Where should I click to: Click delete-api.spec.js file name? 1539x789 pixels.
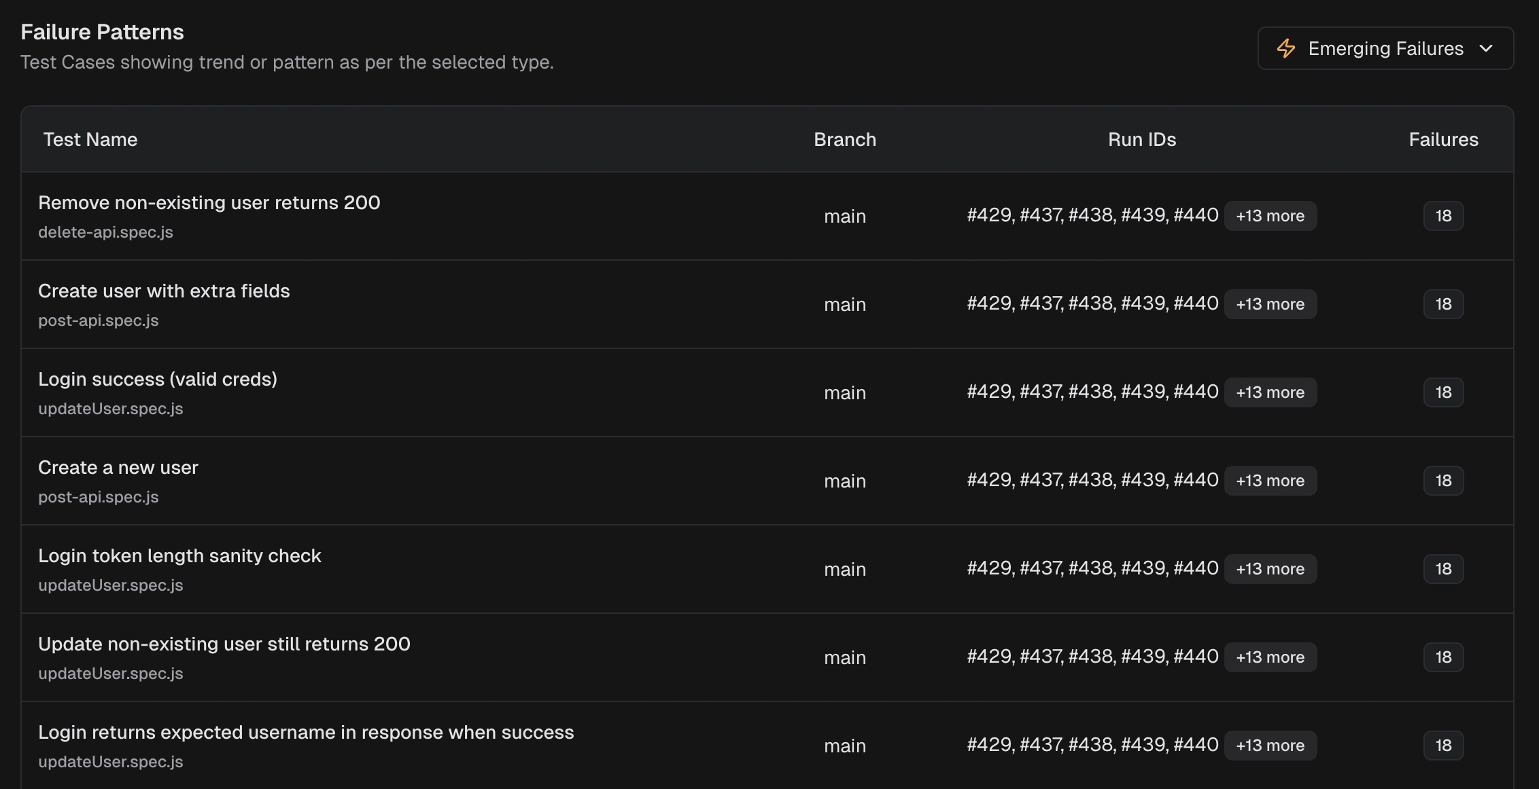pos(105,232)
